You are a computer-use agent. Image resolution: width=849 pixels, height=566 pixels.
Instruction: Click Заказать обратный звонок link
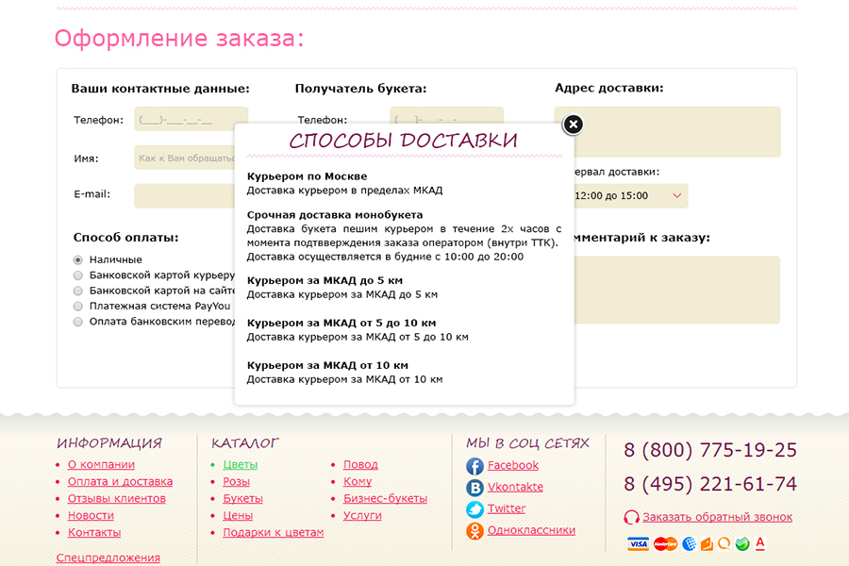pyautogui.click(x=717, y=517)
